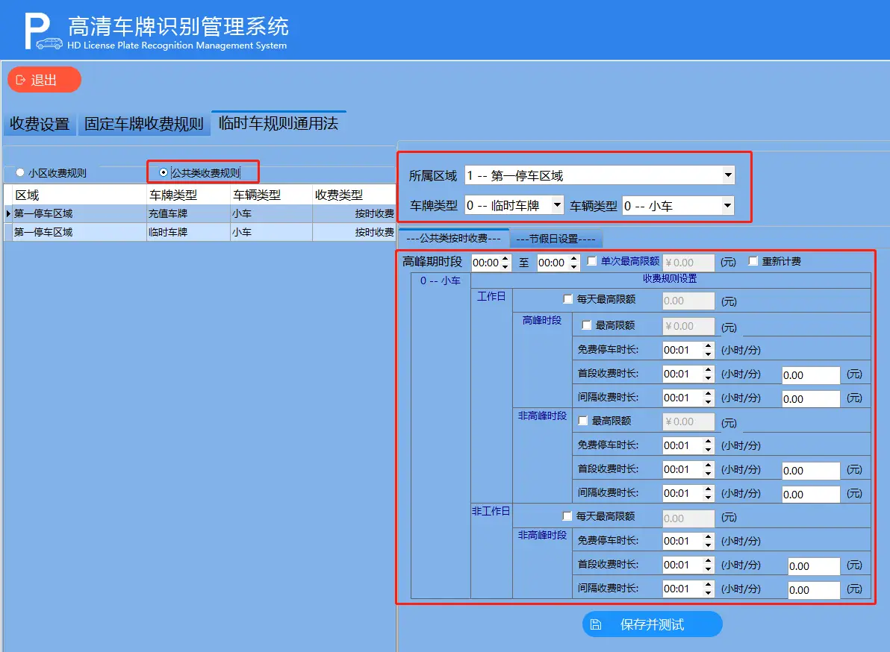Switch to the 收费设置 tab
Image resolution: width=890 pixels, height=652 pixels.
[40, 123]
